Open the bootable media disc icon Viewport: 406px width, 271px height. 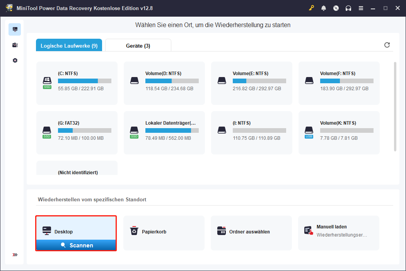click(336, 8)
